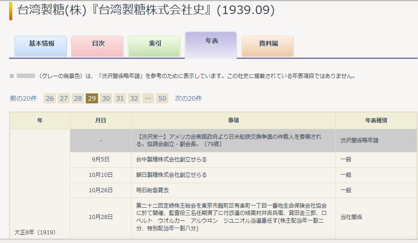Open page 26 of the timeline

click(49, 98)
